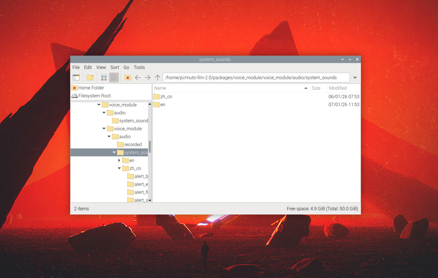The height and width of the screenshot is (278, 438).
Task: Open the Go menu
Action: [x=126, y=67]
